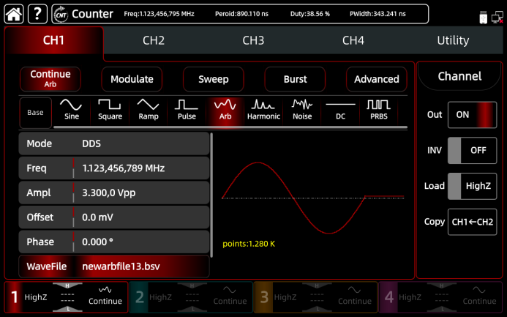Select the Ramp waveform
The width and height of the screenshot is (507, 317).
pos(149,110)
